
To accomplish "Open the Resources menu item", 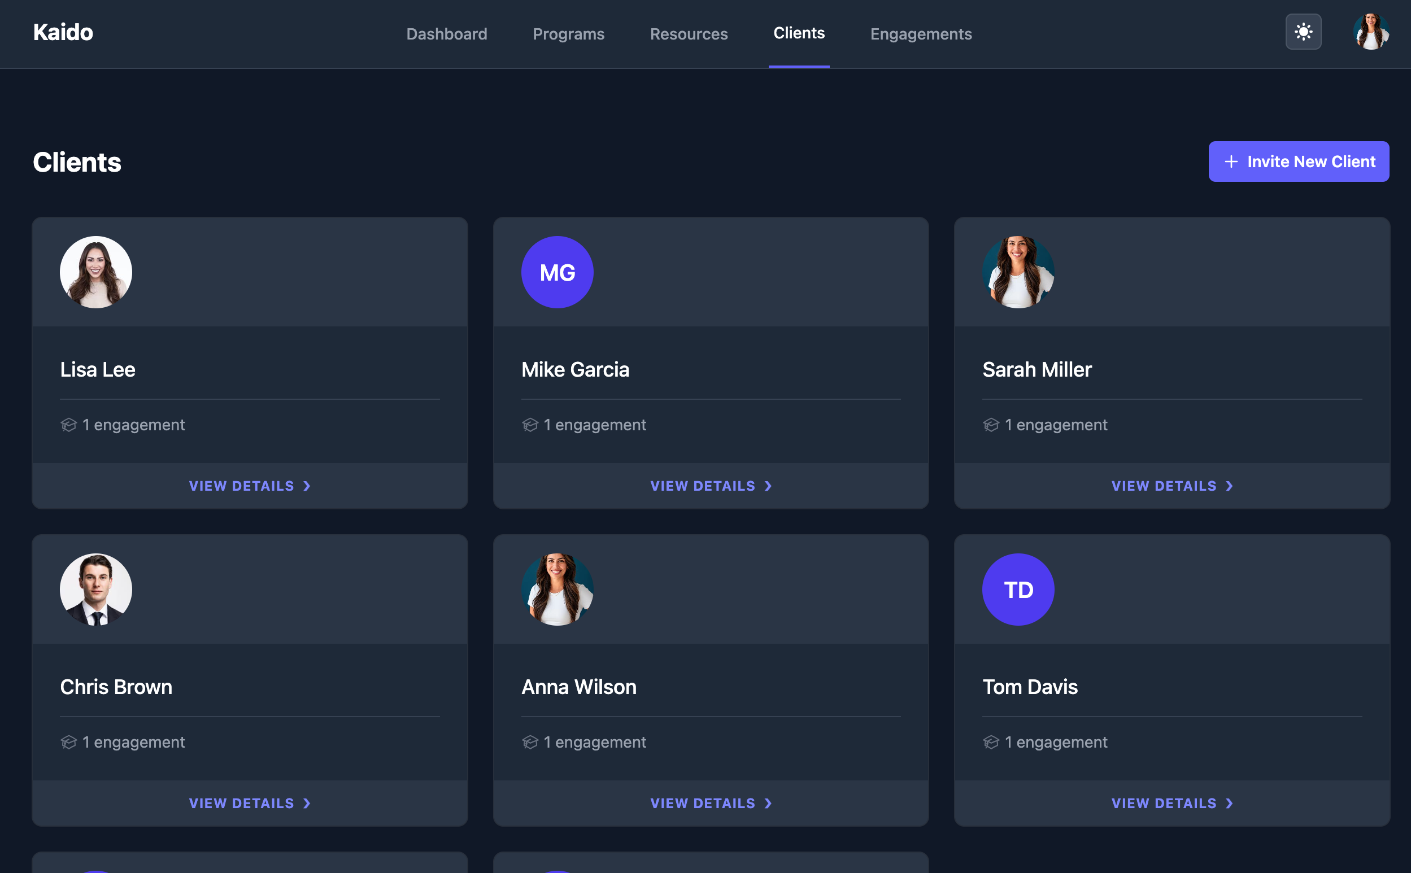I will pos(689,34).
